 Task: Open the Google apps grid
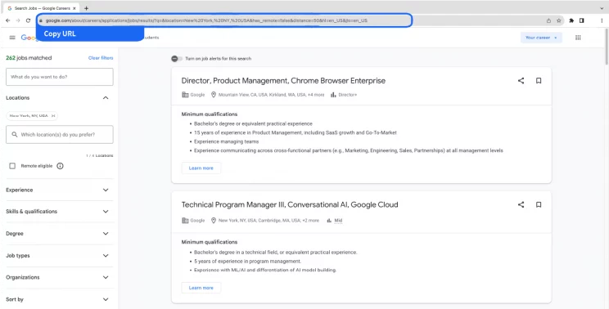(578, 38)
